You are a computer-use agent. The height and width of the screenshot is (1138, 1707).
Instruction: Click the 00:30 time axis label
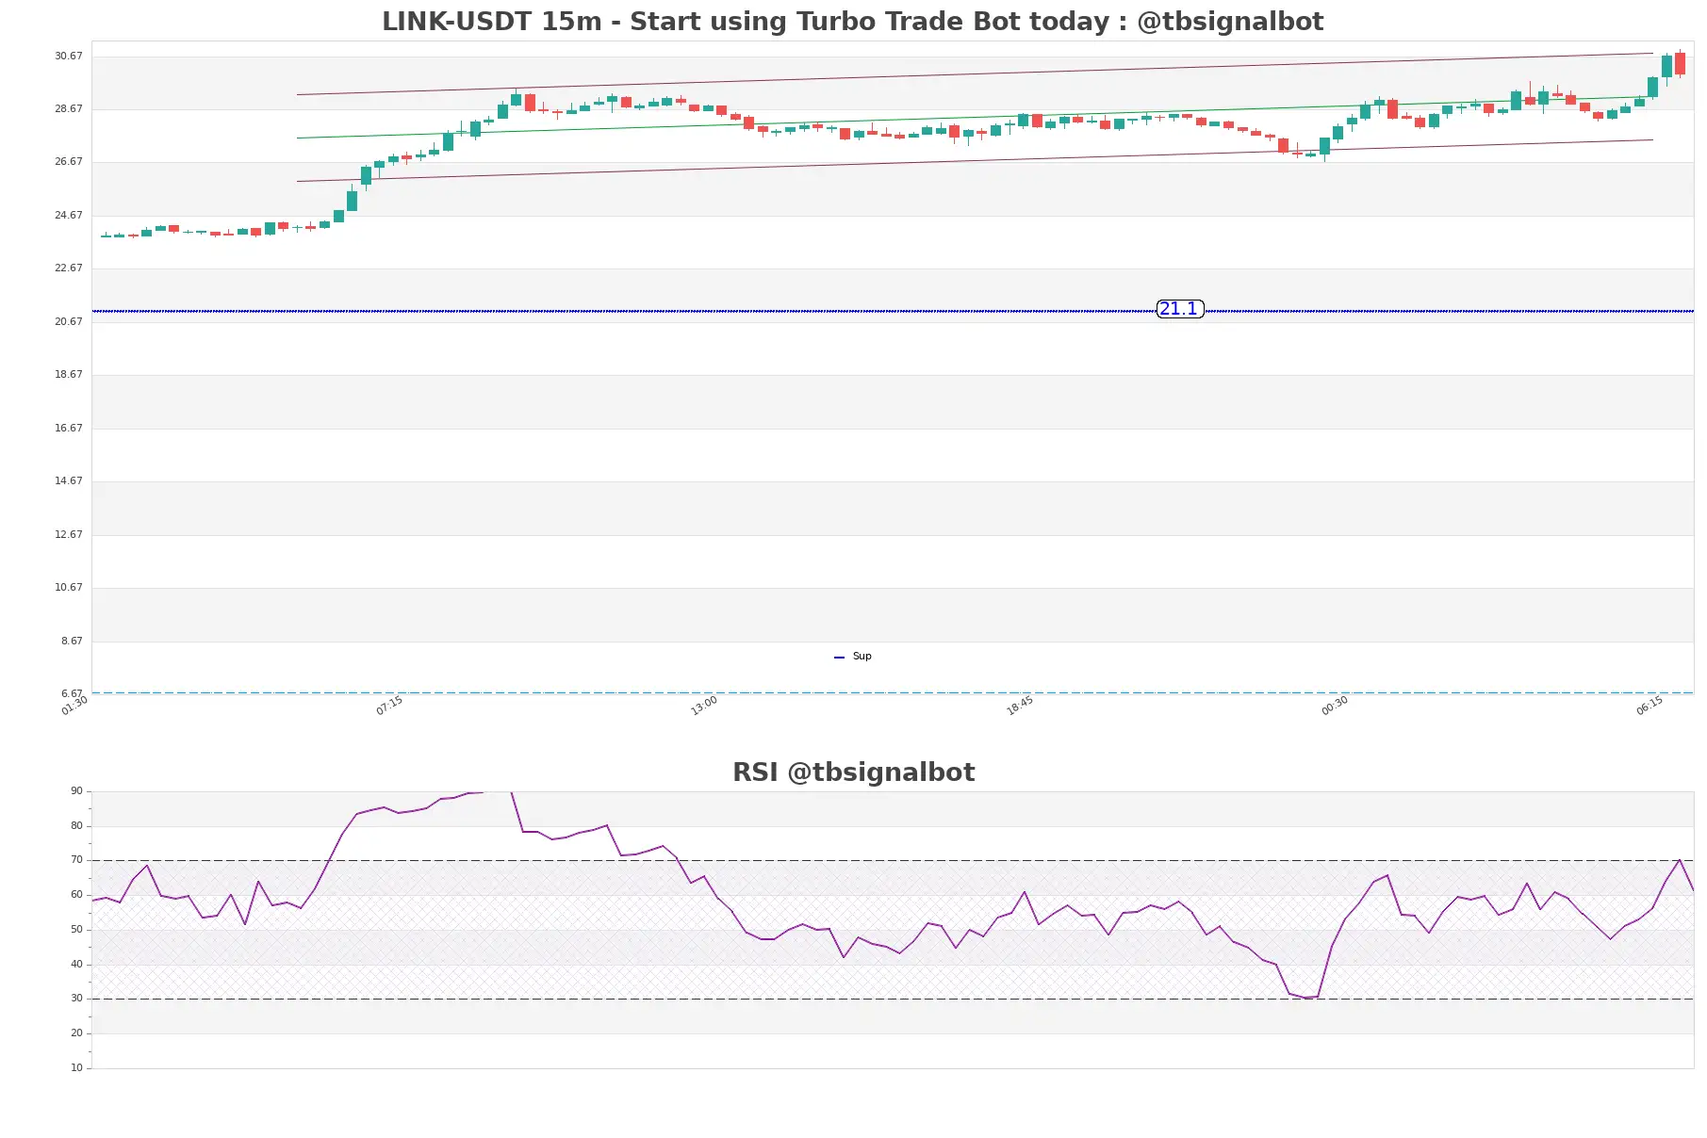pyautogui.click(x=1335, y=706)
